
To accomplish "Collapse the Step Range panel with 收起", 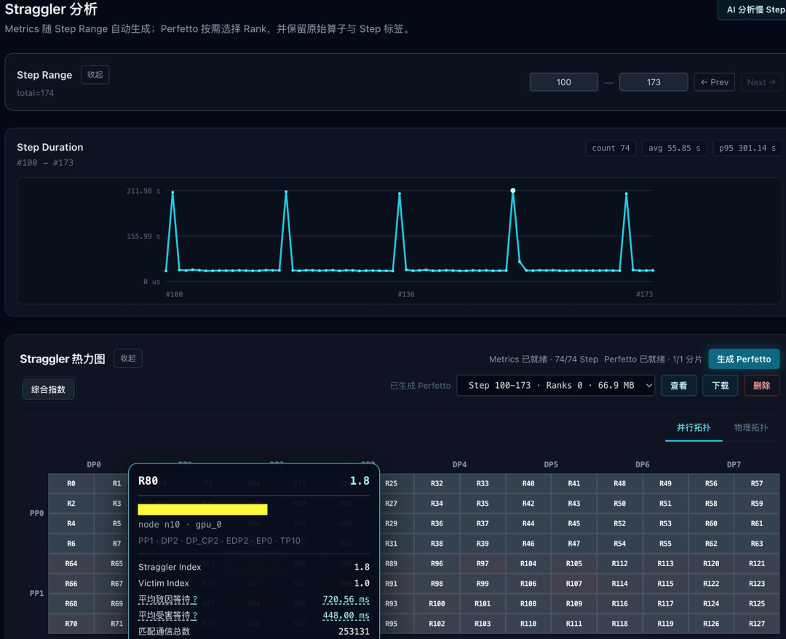I will click(95, 75).
